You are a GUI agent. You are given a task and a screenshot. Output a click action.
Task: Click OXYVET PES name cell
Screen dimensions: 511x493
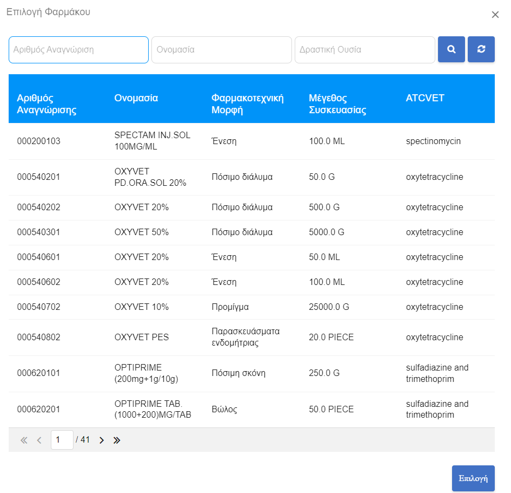click(x=142, y=338)
